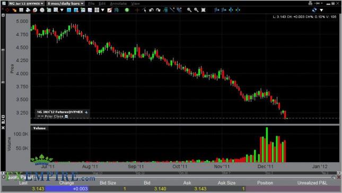Uncheck the Prior Close checkbox
342x193 pixels.
[x=66, y=117]
